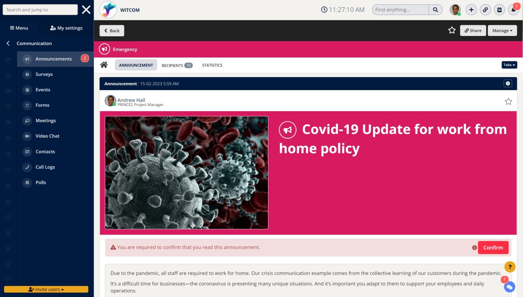Open Meetings from the sidebar
Image resolution: width=523 pixels, height=297 pixels.
click(45, 120)
